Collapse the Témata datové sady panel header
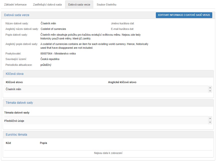The height and width of the screenshot is (161, 216). coord(19,103)
